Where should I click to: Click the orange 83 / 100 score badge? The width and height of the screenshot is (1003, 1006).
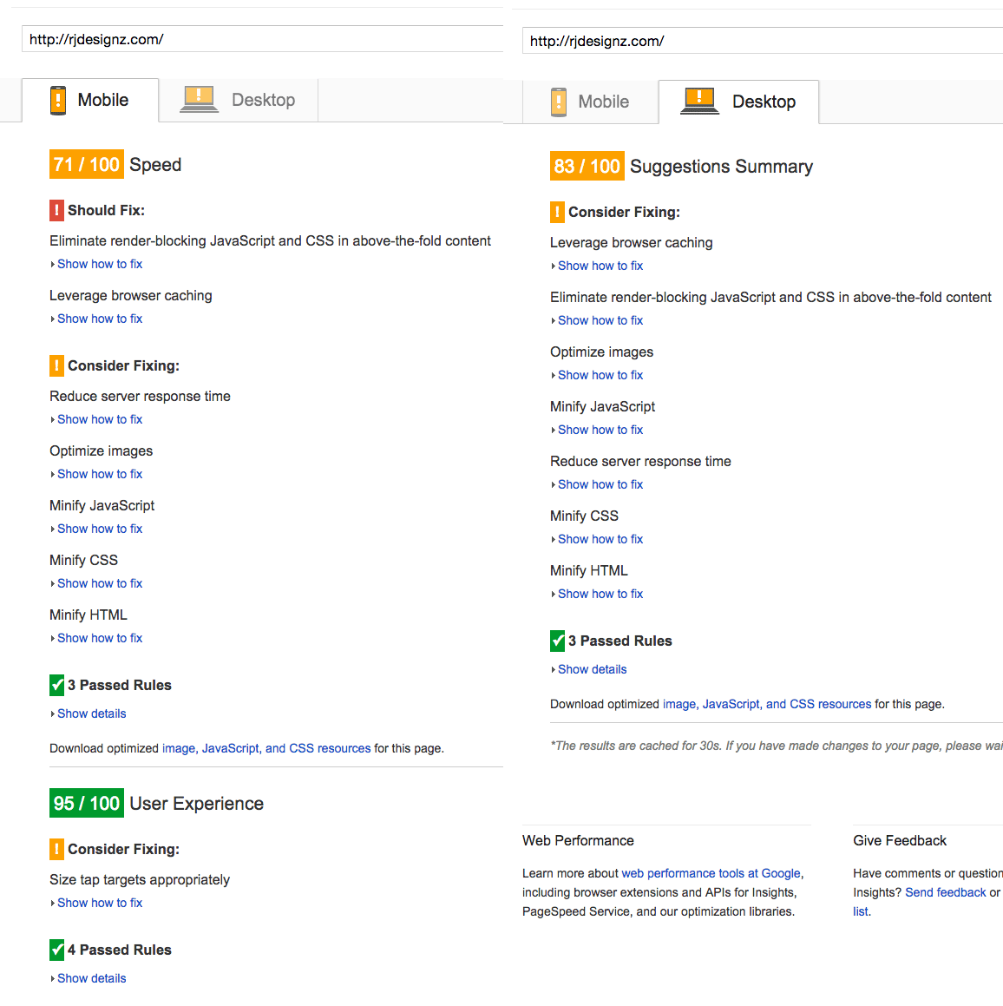[x=587, y=166]
